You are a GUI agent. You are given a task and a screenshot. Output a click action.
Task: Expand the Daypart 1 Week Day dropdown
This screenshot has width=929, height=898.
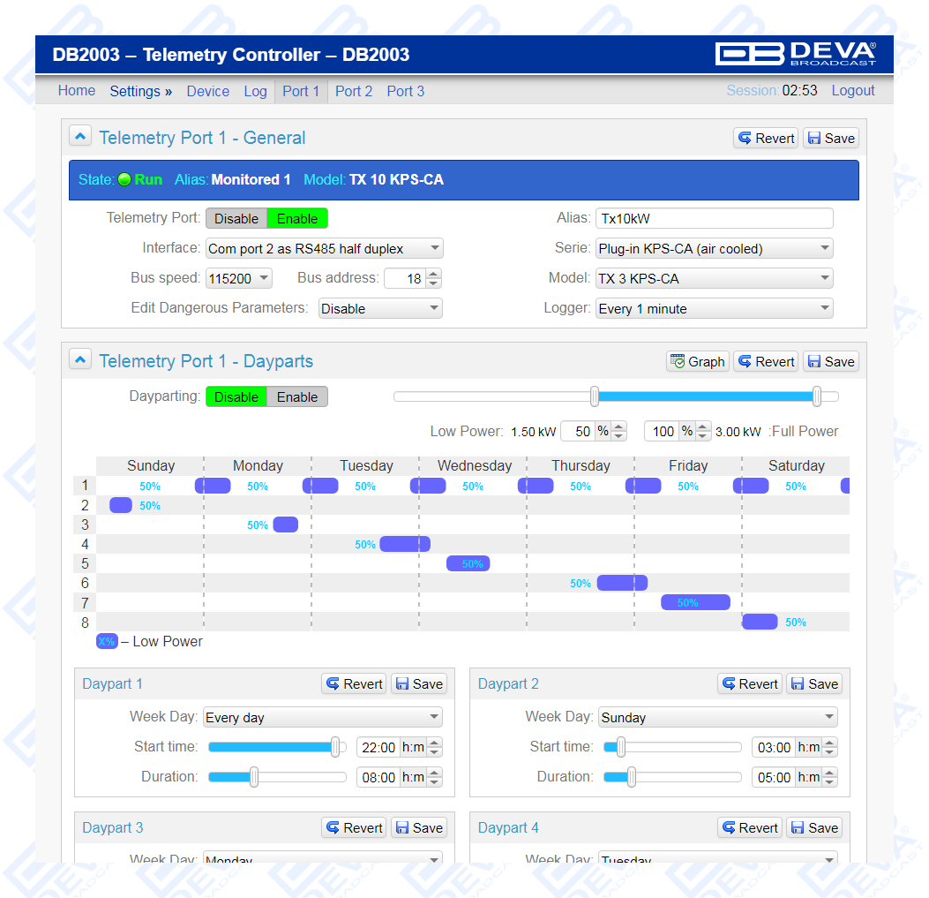pos(323,718)
